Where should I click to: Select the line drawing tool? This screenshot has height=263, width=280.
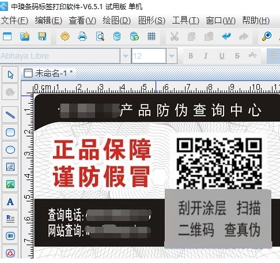(x=10, y=115)
